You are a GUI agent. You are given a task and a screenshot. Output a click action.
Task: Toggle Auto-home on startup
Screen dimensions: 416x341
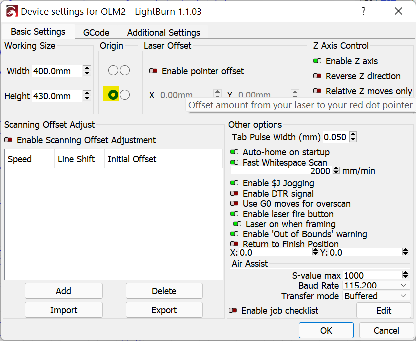click(234, 152)
